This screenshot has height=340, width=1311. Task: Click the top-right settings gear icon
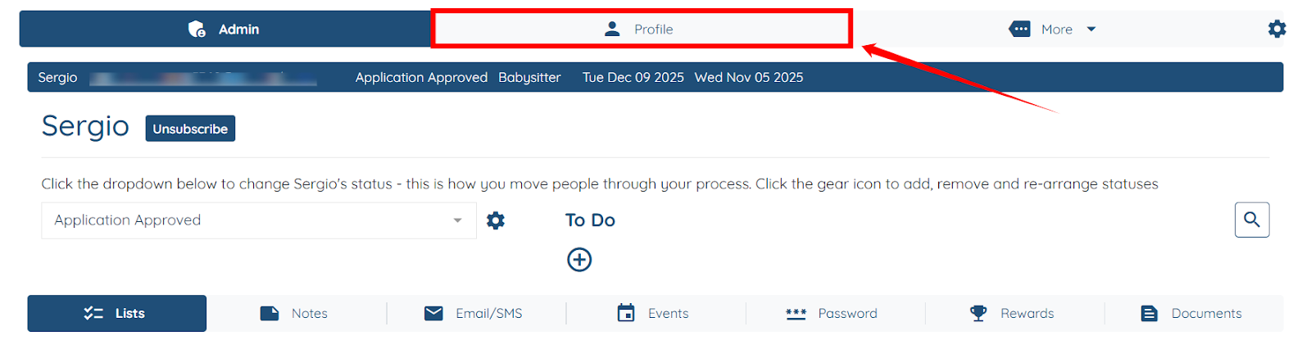coord(1277,29)
